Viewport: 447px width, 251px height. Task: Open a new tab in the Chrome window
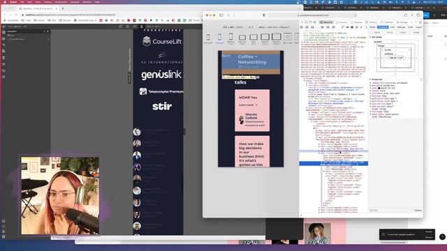63,8
